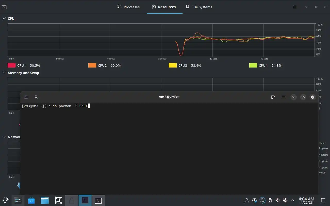Click the first muted volume tray icon
Viewport: 330px width, 206px height.
pyautogui.click(x=277, y=200)
